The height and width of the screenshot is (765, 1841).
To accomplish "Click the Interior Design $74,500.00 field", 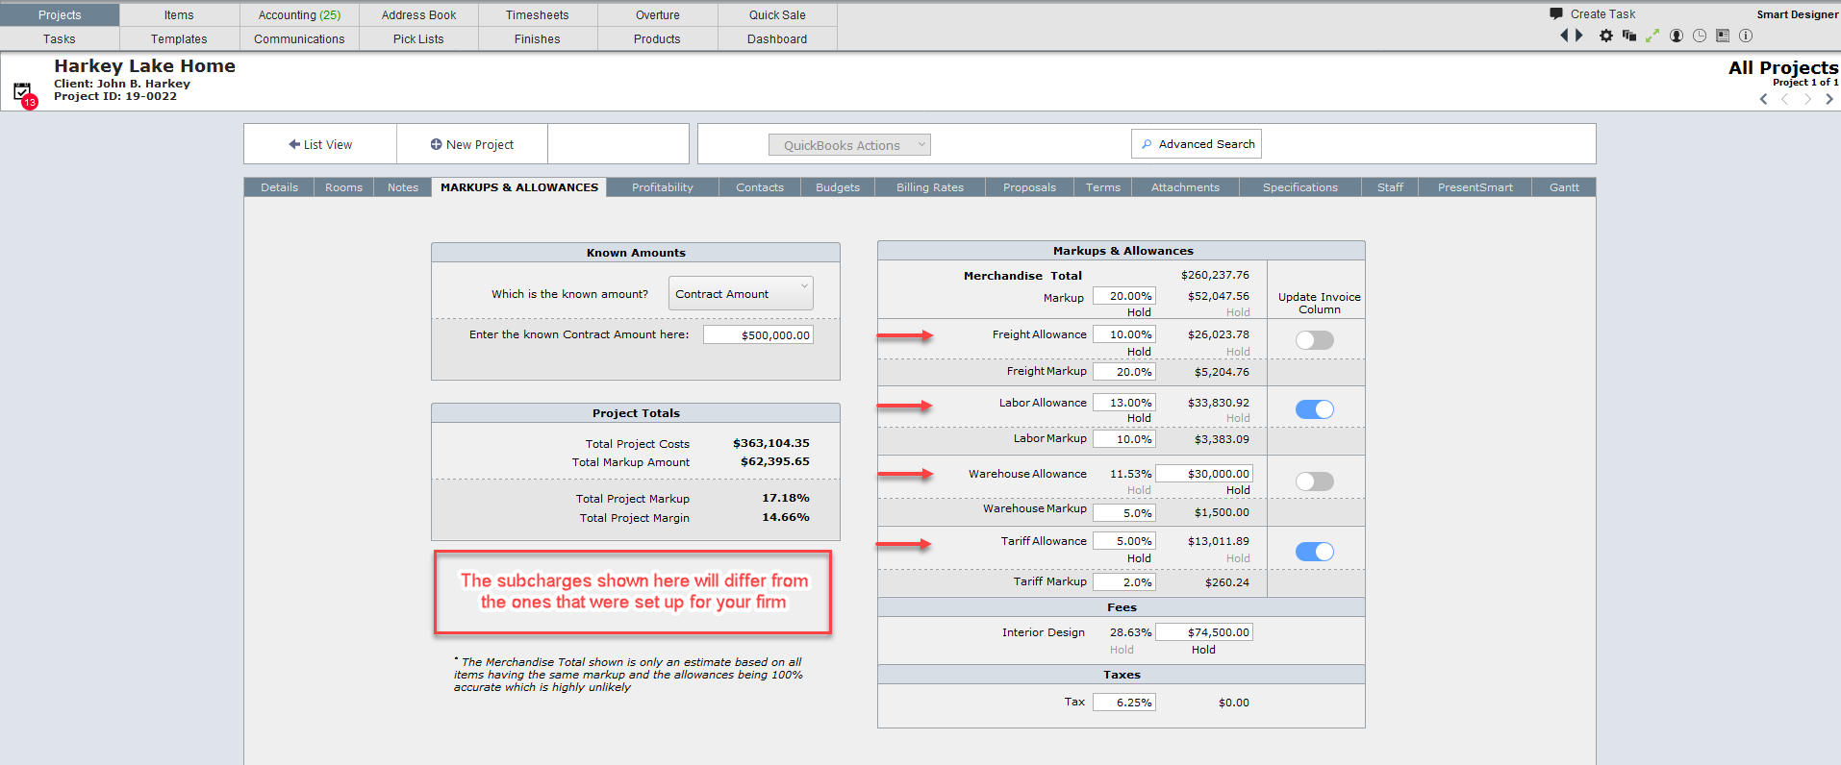I will [1204, 632].
